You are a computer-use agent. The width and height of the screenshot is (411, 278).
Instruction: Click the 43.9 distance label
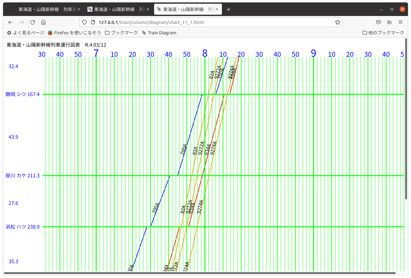13,137
